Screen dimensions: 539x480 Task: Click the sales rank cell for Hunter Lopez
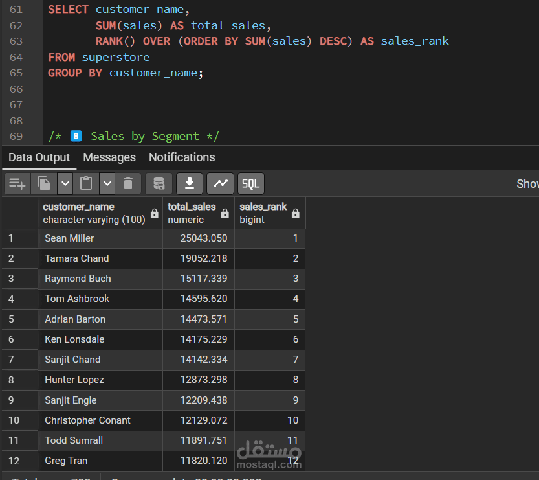pyautogui.click(x=270, y=380)
